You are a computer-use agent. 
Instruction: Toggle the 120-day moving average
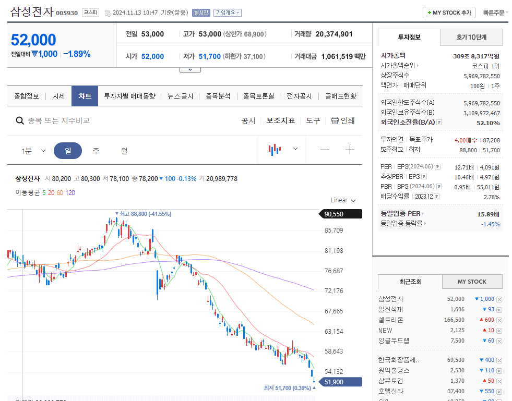[70, 193]
